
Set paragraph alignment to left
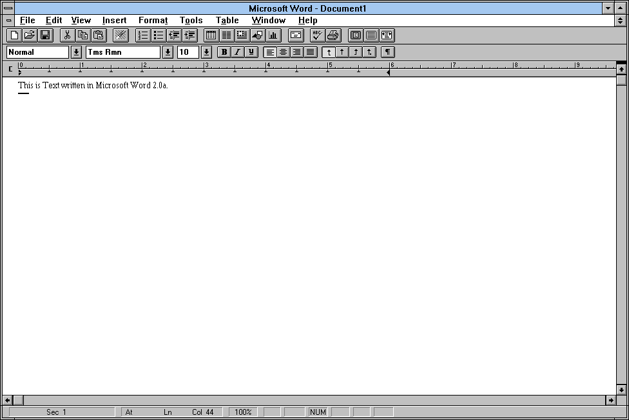point(270,52)
